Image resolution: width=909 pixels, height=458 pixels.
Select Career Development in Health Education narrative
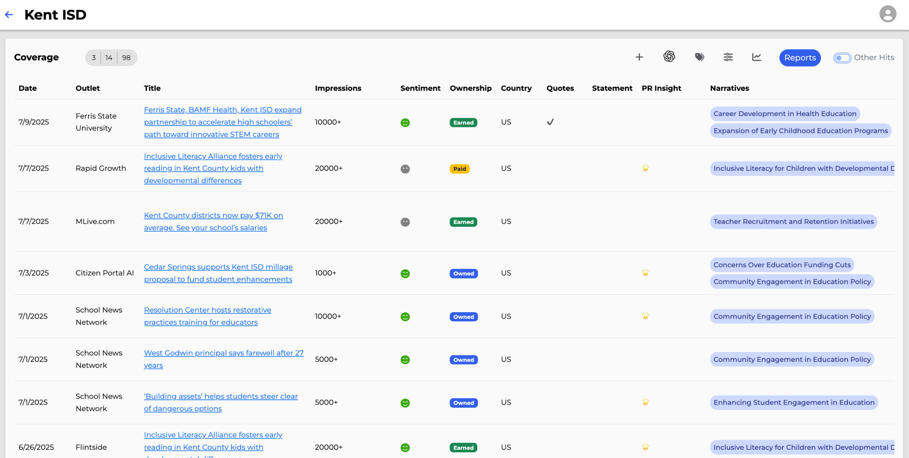[785, 114]
